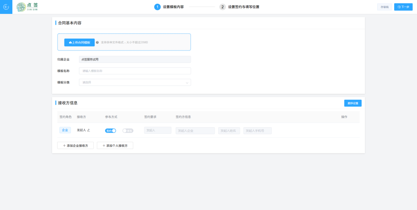The image size is (417, 210).
Task: Click the 点签 logo
Action: click(x=27, y=7)
